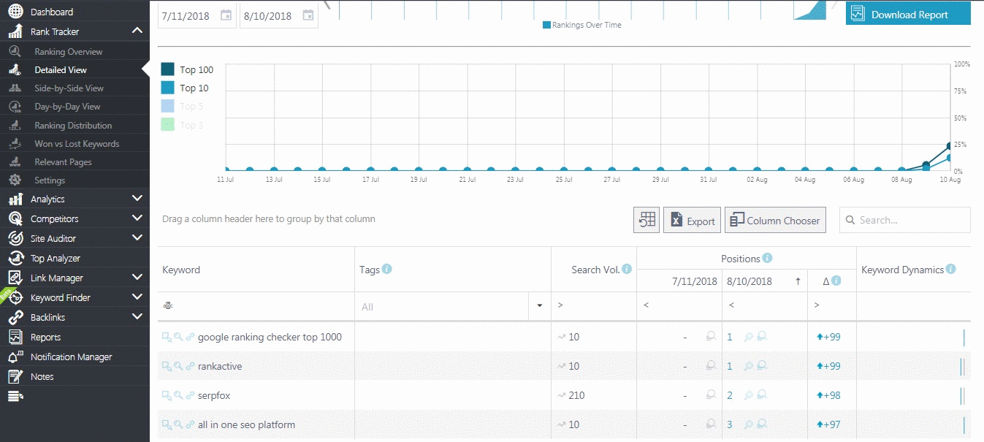Click info icon beside Keyword Dynamics header
The height and width of the screenshot is (442, 984).
[x=951, y=269]
